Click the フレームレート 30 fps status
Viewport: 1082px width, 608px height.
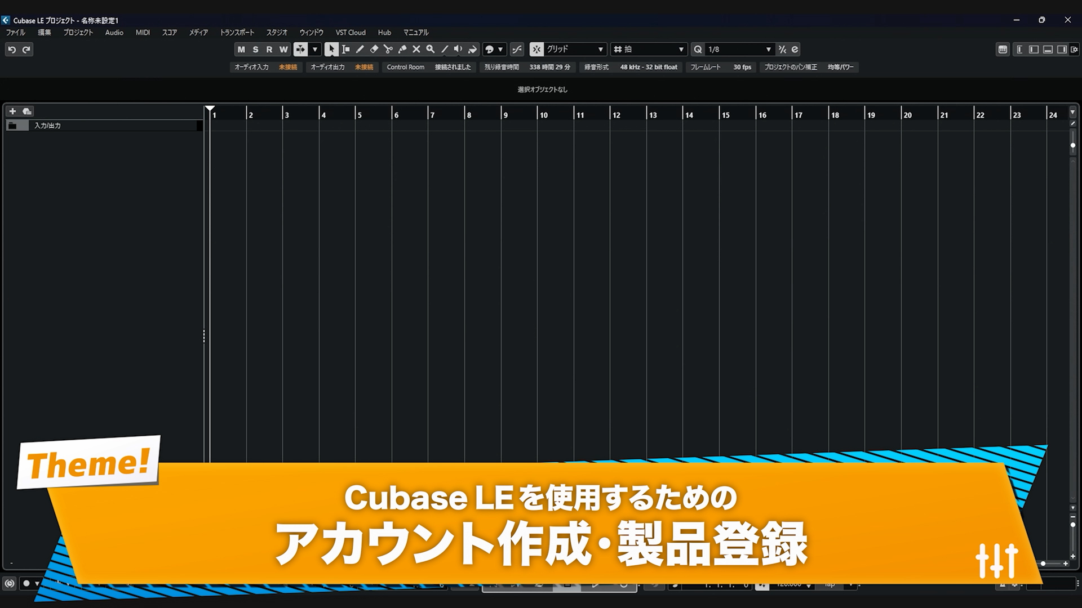coord(721,67)
